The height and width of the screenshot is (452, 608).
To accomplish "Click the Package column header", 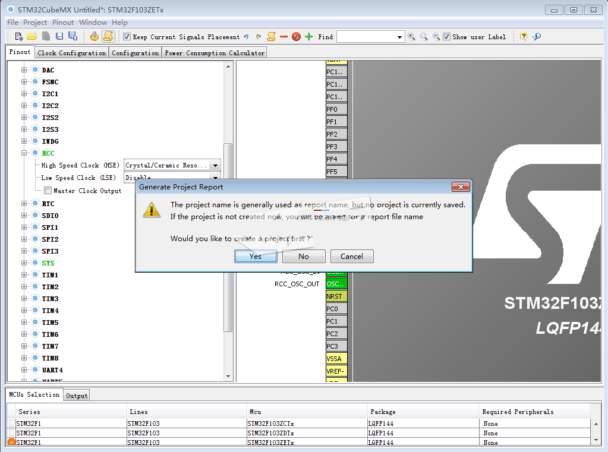I will click(423, 412).
